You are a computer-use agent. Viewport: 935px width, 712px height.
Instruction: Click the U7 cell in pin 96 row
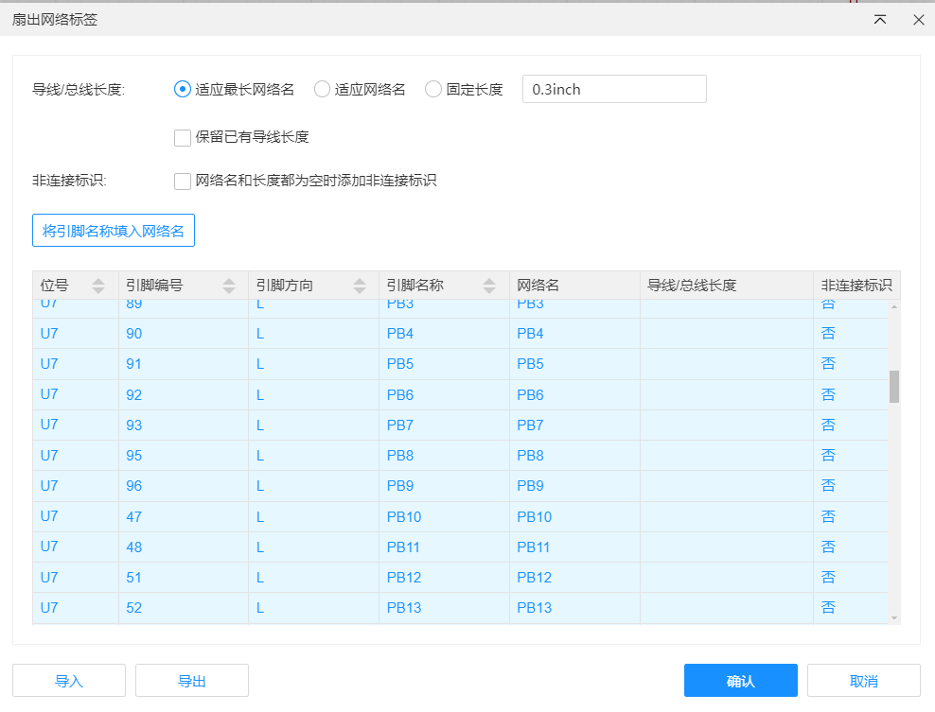click(x=76, y=486)
